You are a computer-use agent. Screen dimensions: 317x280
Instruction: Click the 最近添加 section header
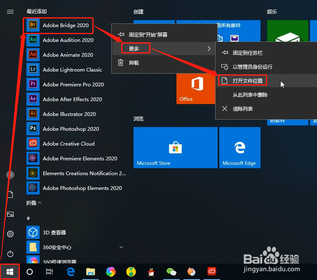37,12
